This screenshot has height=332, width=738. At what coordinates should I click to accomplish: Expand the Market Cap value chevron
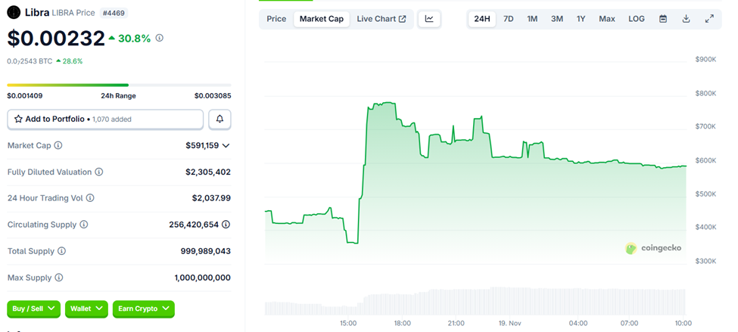click(x=226, y=145)
